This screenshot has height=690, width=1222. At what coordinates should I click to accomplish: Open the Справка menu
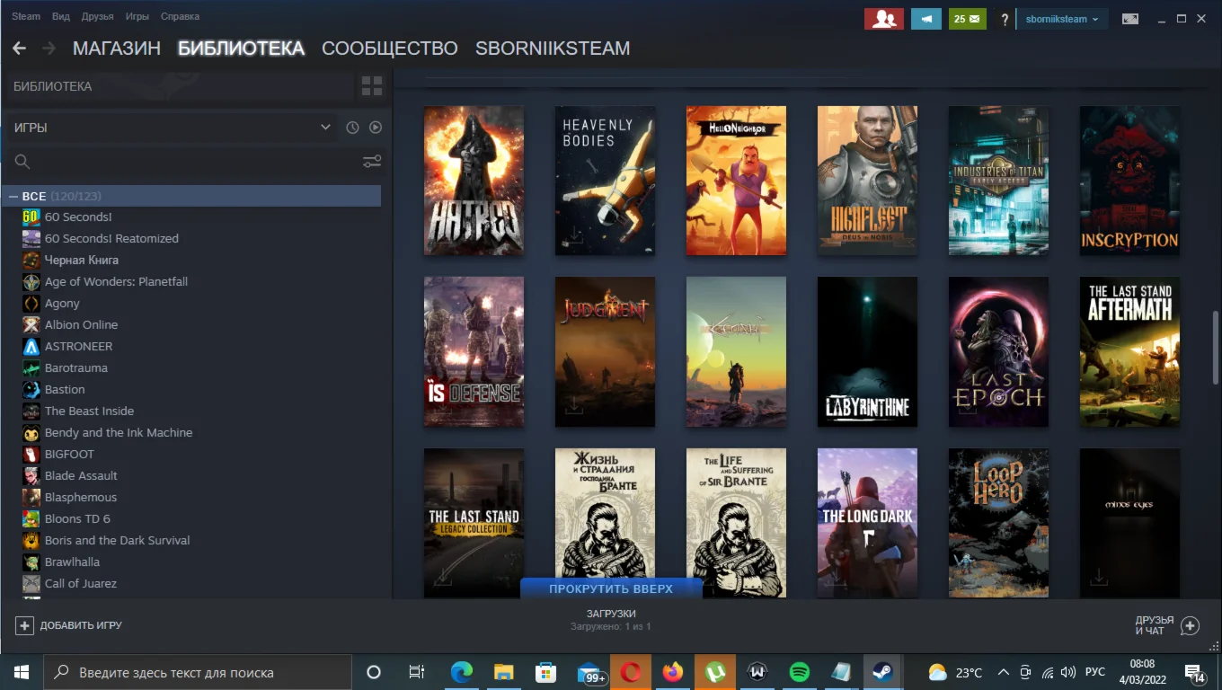click(x=180, y=16)
